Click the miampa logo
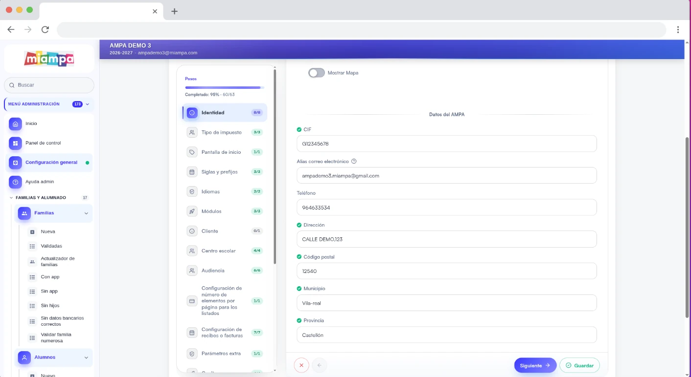This screenshot has width=691, height=377. click(x=49, y=59)
